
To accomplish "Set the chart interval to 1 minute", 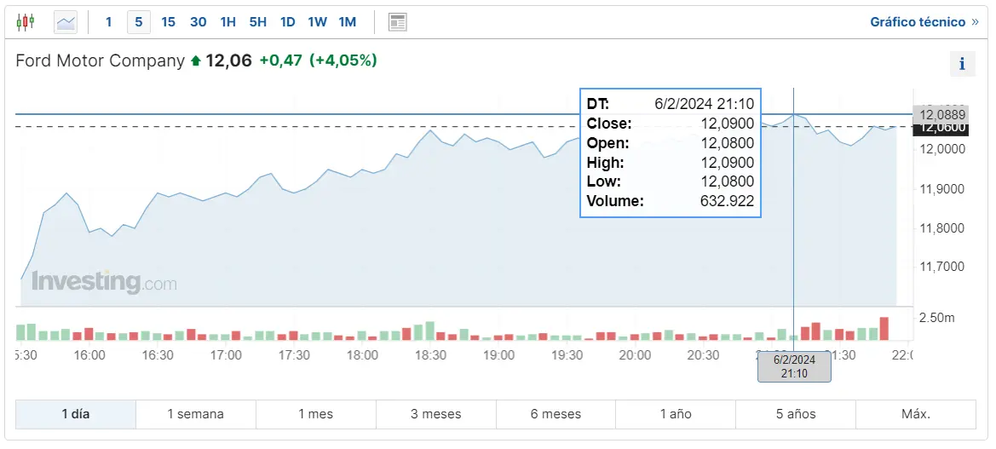I will 108,22.
